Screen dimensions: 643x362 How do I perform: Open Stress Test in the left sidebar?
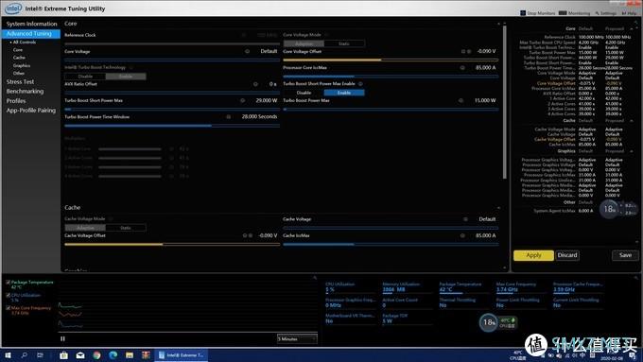coord(20,81)
